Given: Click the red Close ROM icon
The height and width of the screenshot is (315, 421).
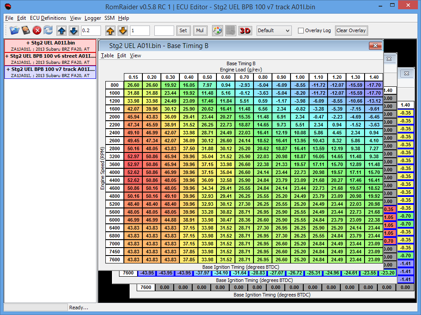Looking at the screenshot, I should point(37,30).
